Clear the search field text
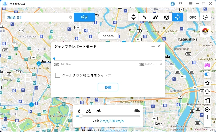216x132 pixels. [71, 17]
